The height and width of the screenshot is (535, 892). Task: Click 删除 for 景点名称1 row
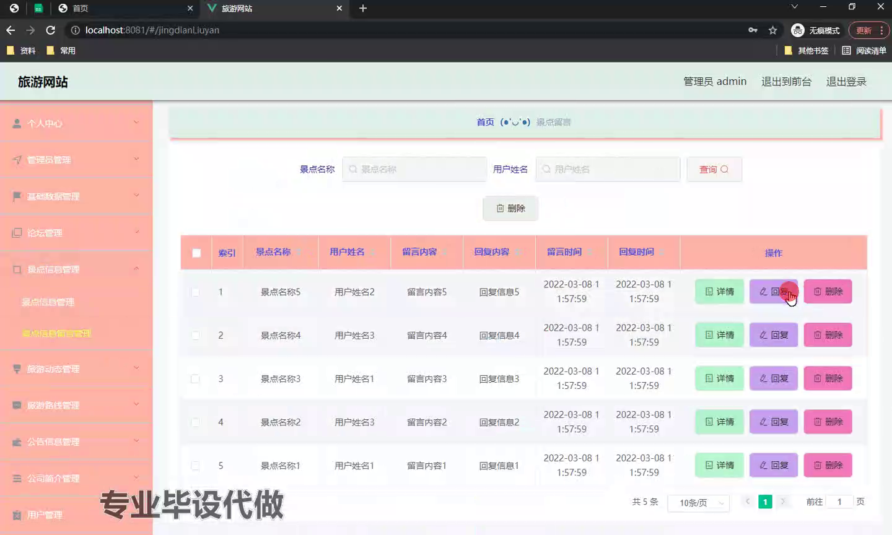click(828, 465)
